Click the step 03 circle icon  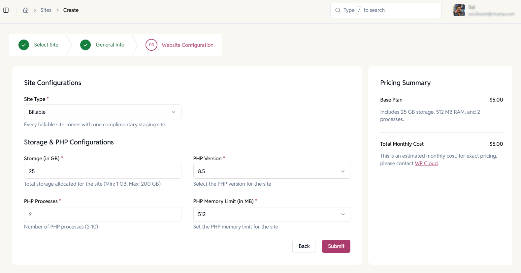click(x=151, y=45)
